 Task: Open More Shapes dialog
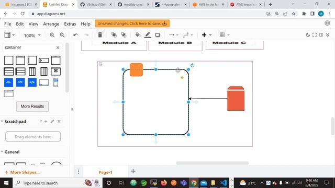click(x=22, y=172)
